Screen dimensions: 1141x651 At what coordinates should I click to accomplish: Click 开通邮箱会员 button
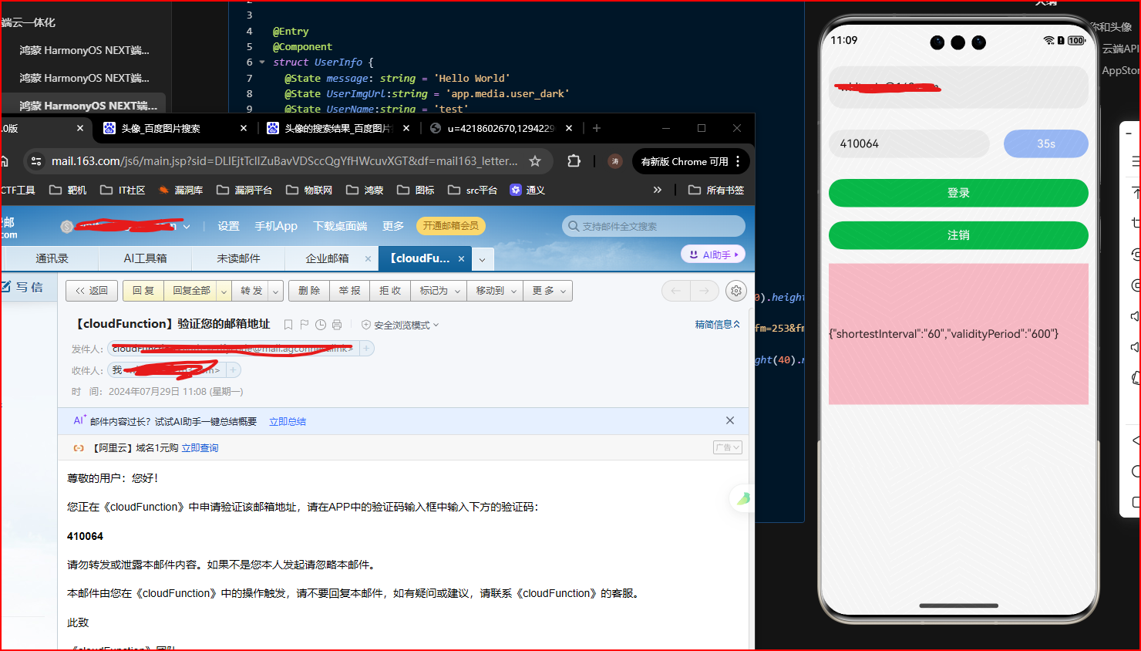pyautogui.click(x=451, y=226)
